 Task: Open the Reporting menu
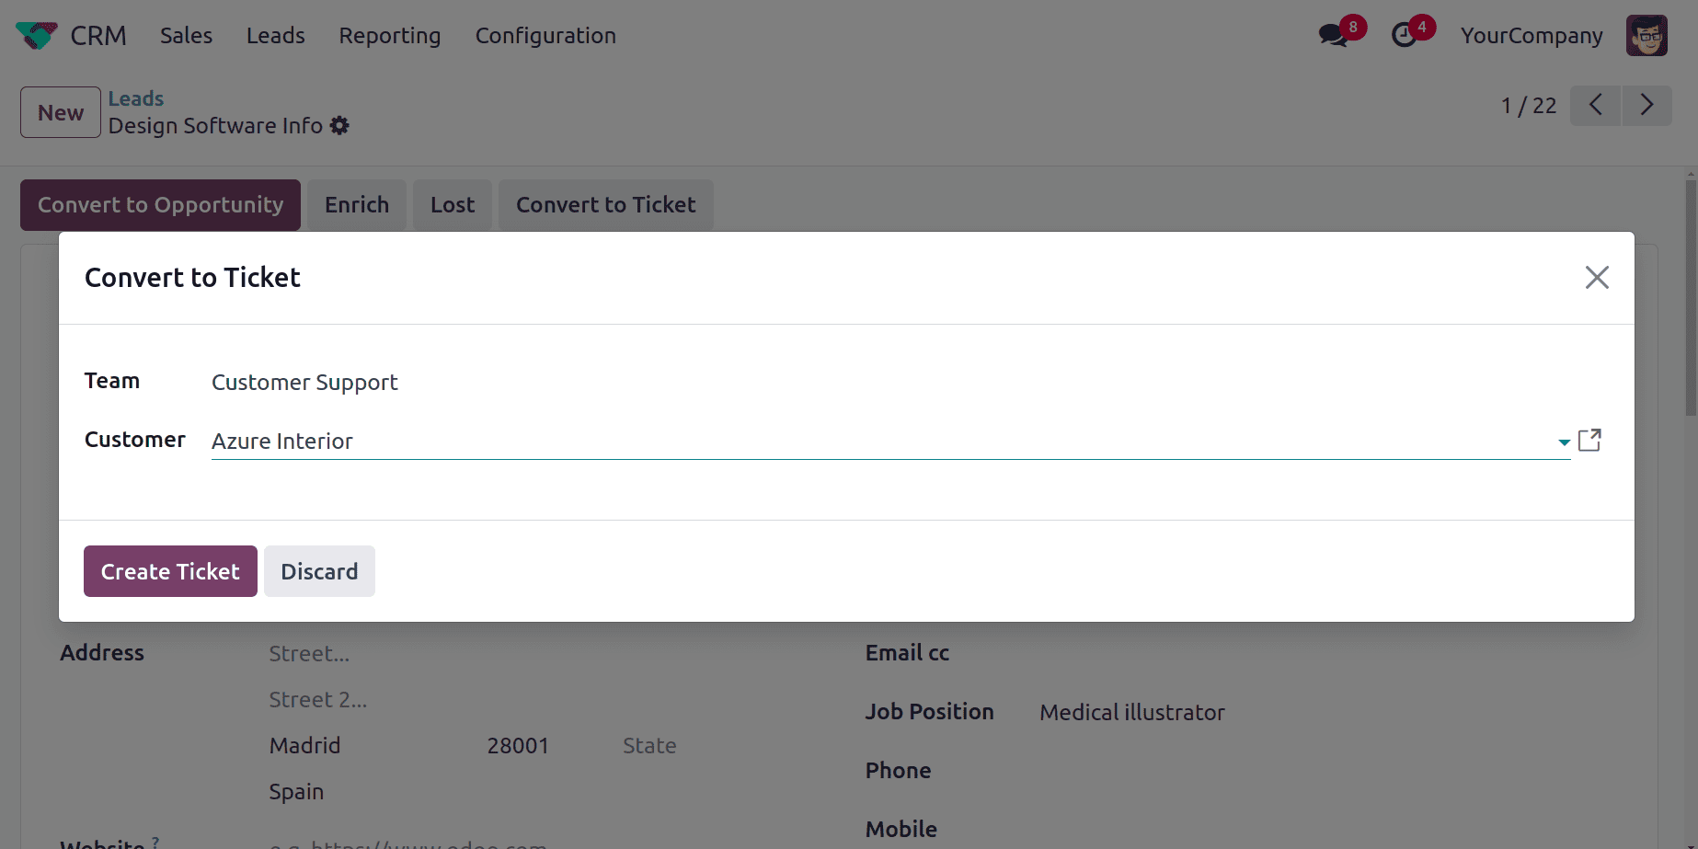pyautogui.click(x=389, y=35)
